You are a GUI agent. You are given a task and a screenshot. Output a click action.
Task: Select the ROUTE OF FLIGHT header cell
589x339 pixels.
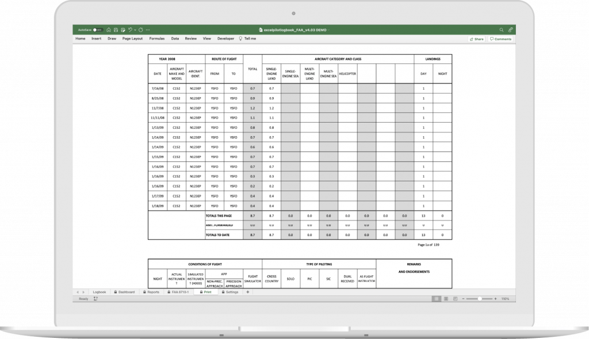[x=224, y=59]
